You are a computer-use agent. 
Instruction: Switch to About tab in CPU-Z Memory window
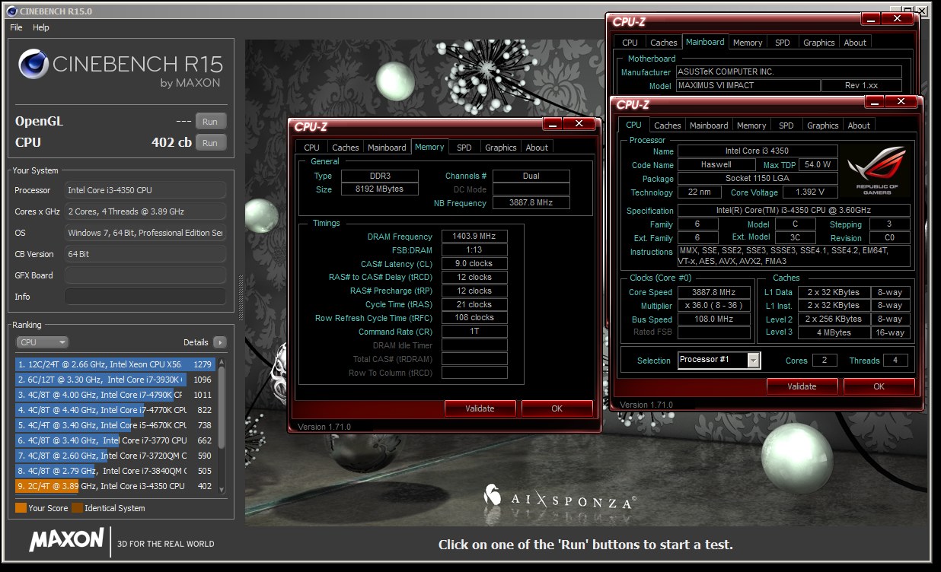[537, 148]
